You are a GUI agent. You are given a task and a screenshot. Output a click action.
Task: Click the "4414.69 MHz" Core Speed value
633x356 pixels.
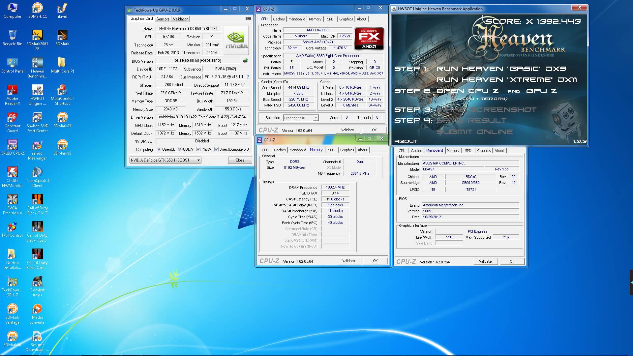(299, 88)
